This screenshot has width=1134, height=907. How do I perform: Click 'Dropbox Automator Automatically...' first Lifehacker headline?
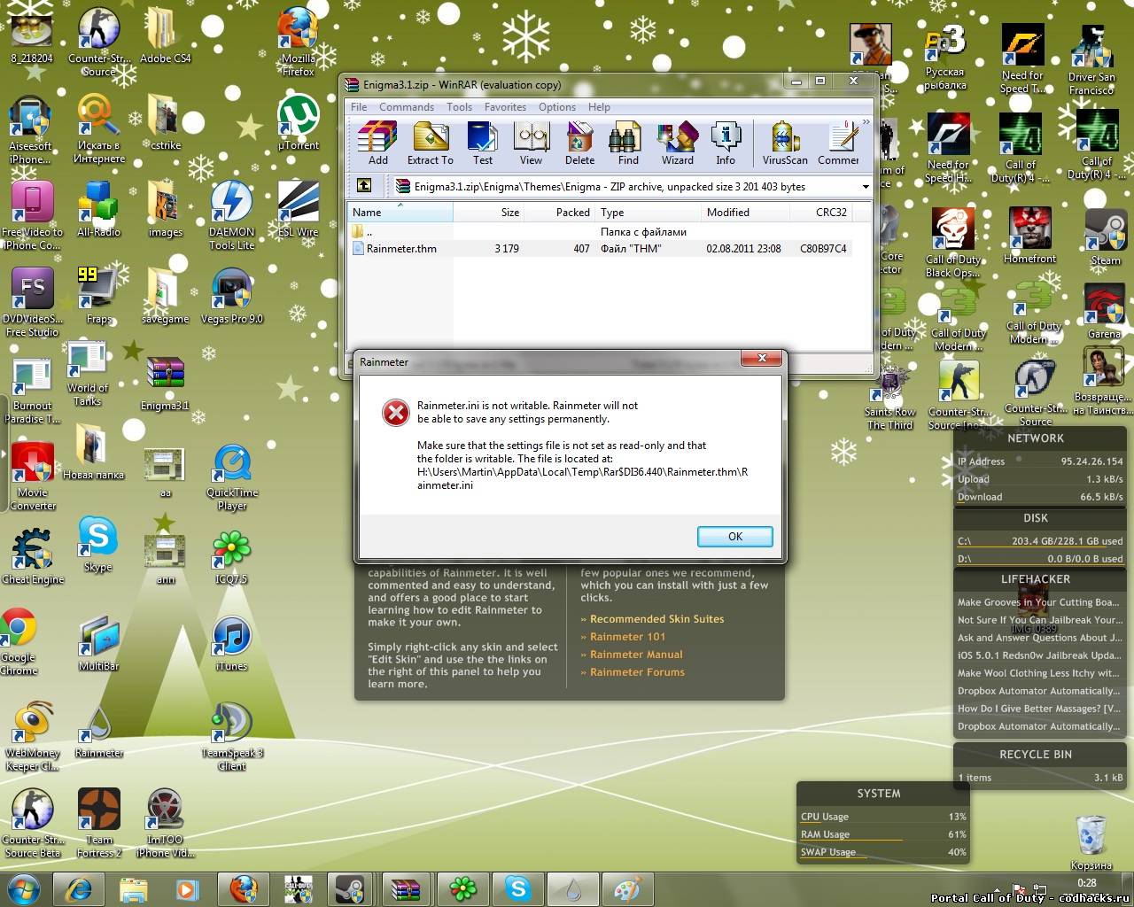[1039, 691]
